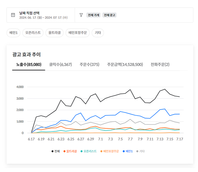The height and width of the screenshot is (172, 198).
Task: Select the 배민포장주문 filter chip
Action: 78,33
